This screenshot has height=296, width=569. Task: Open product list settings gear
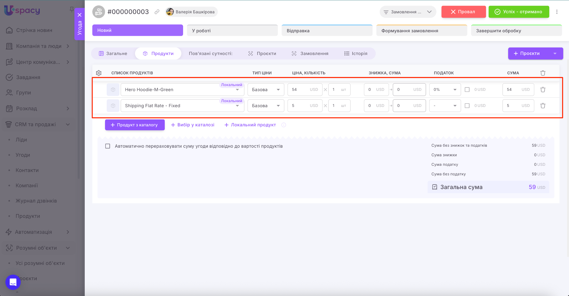tap(99, 73)
